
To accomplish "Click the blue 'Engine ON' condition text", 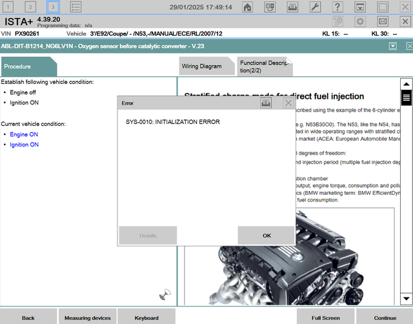I will point(24,134).
